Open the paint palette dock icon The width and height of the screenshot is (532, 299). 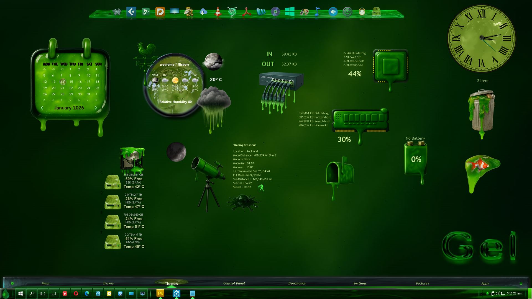click(x=304, y=12)
